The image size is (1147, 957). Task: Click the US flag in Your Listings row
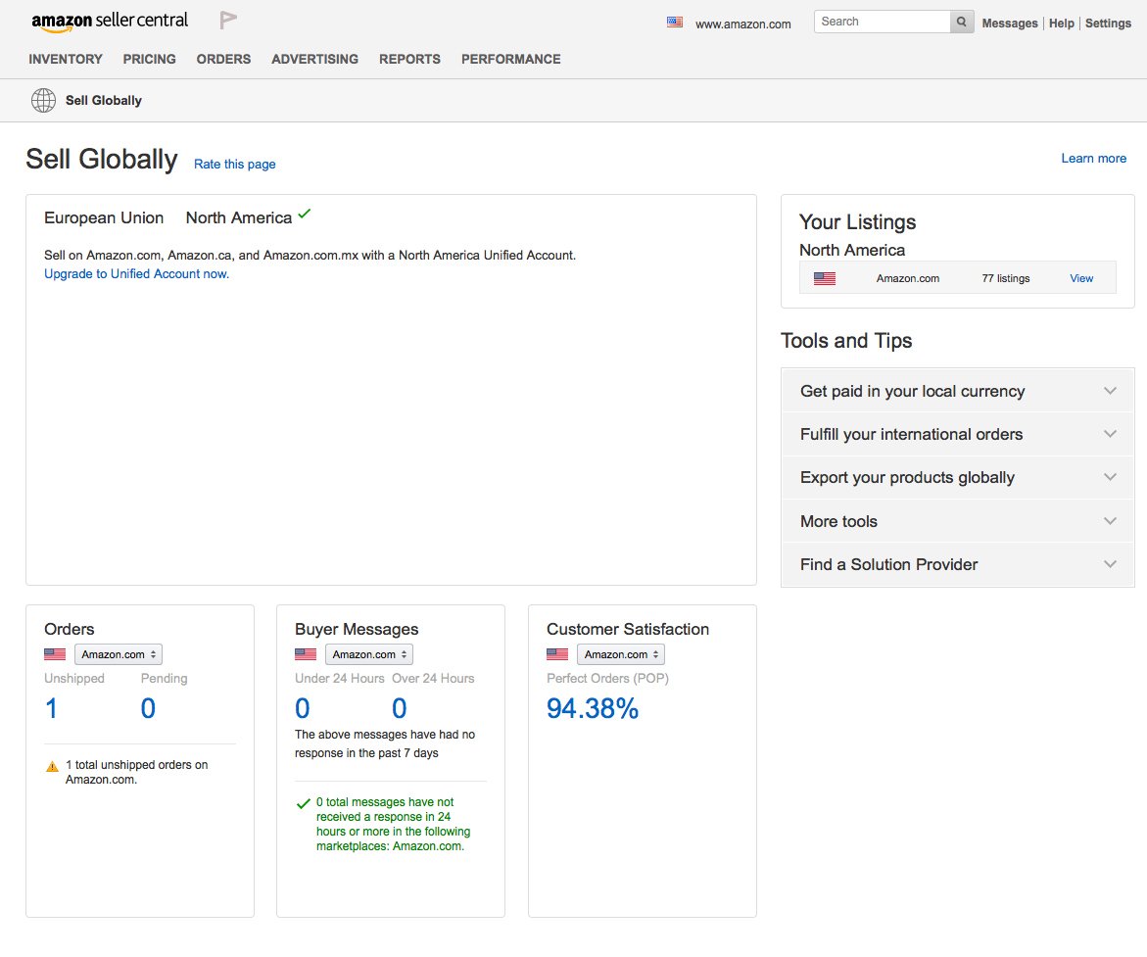[825, 278]
